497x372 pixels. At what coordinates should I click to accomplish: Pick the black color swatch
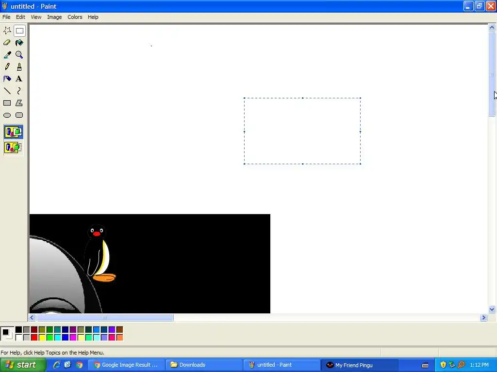(x=19, y=330)
